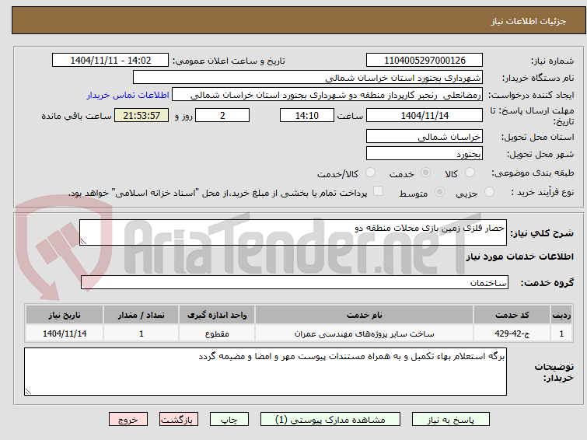Screen dimensions: 587x440
Task: Click resize grip of شرح کلی نیاز box
Action: click(x=83, y=242)
